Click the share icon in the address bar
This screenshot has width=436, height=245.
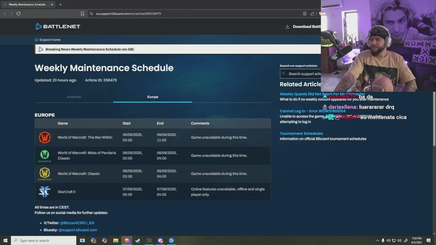(x=312, y=14)
